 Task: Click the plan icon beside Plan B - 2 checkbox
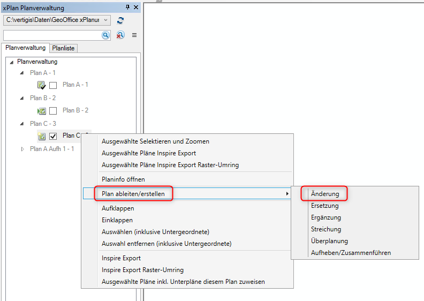coord(41,111)
